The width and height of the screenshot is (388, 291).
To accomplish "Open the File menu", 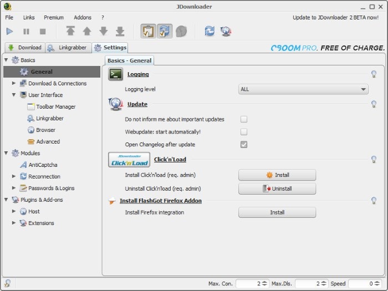I will 9,17.
